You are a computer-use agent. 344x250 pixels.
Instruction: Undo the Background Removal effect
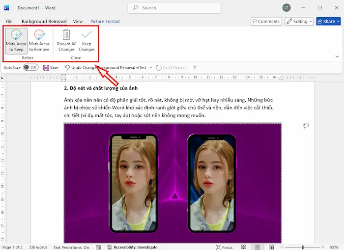(x=105, y=68)
